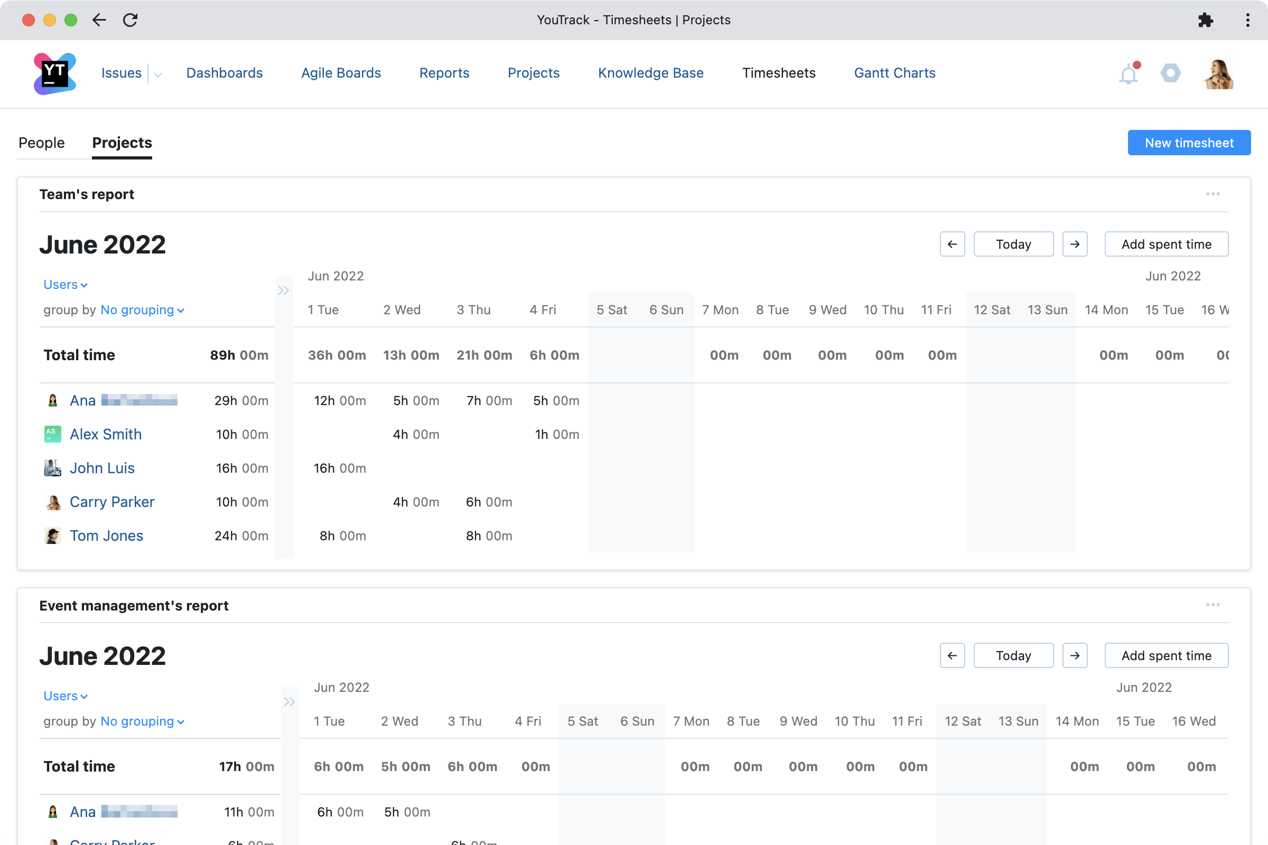This screenshot has height=845, width=1268.
Task: Click Alex Smith's avatar icon
Action: pyautogui.click(x=52, y=434)
